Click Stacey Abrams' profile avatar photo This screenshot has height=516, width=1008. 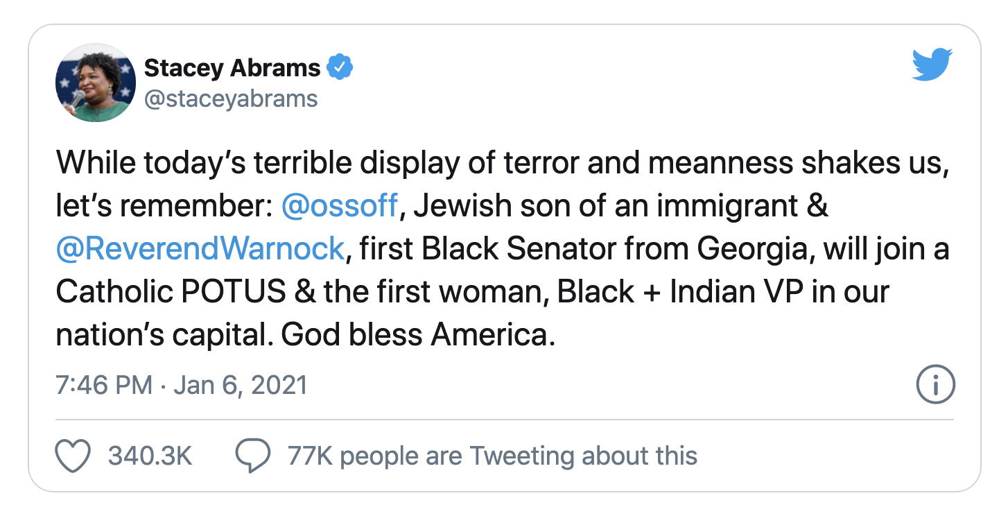click(x=95, y=83)
